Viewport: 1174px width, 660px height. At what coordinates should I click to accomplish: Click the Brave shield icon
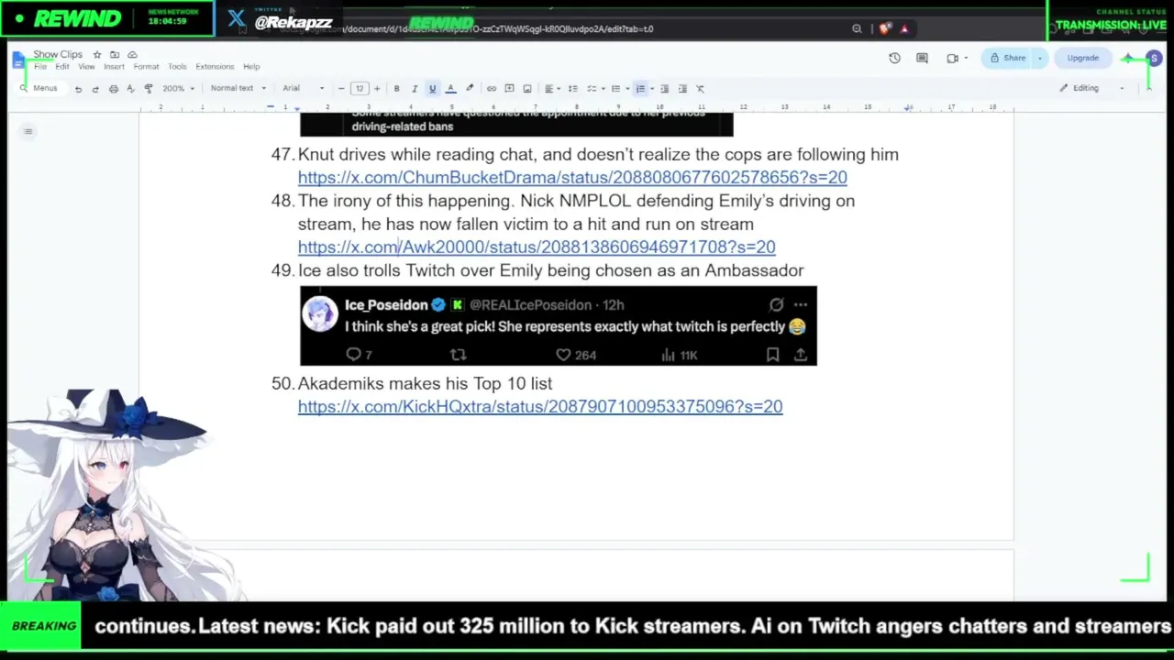point(883,29)
